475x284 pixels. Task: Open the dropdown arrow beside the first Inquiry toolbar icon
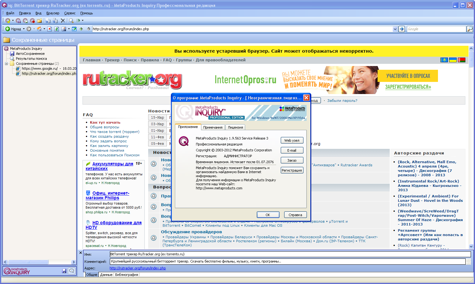[13, 21]
